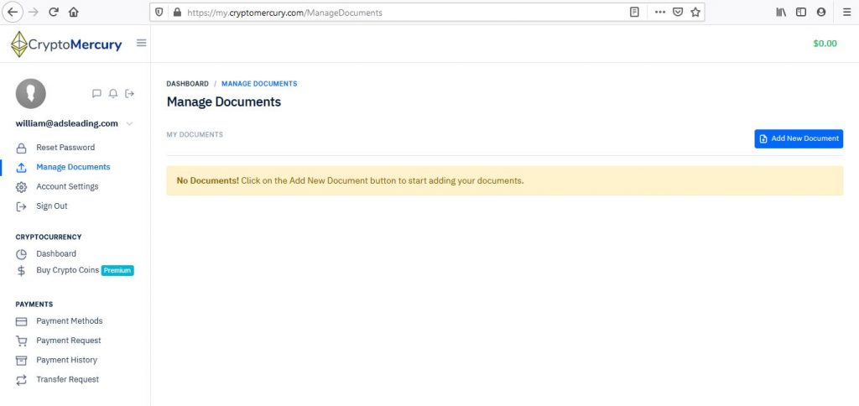Show the browser sidebars icon
This screenshot has width=859, height=406.
coord(801,12)
